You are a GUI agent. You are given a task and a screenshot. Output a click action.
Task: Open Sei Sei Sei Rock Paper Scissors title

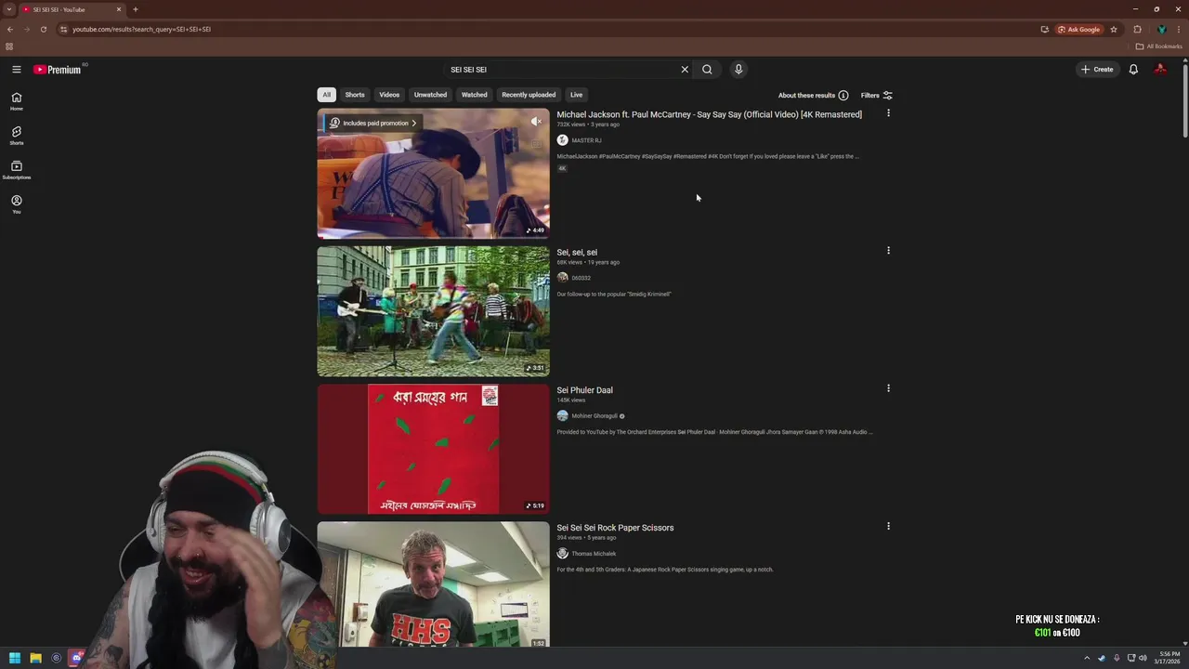(615, 528)
